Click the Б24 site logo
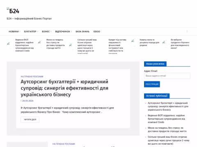Viewport: 197px width, 147px height. point(13,11)
